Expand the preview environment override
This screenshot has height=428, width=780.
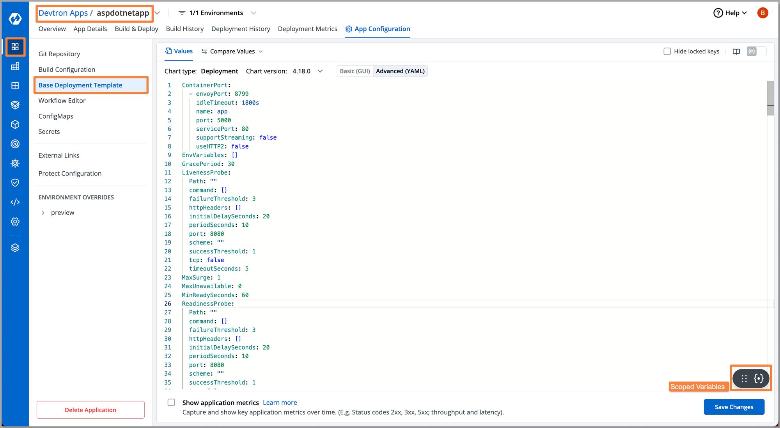click(42, 212)
